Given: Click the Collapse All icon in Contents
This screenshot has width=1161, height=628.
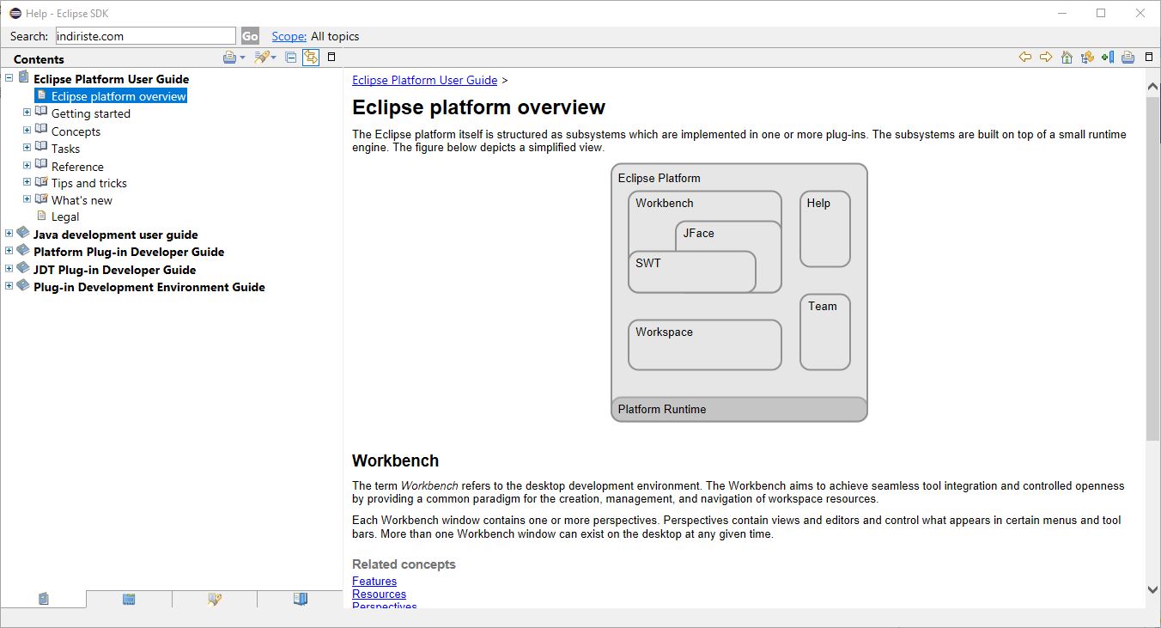Looking at the screenshot, I should pos(291,58).
